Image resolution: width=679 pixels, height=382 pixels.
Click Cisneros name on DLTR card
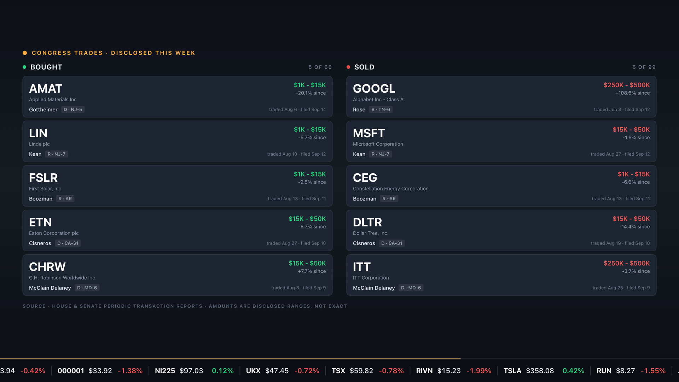(x=364, y=243)
